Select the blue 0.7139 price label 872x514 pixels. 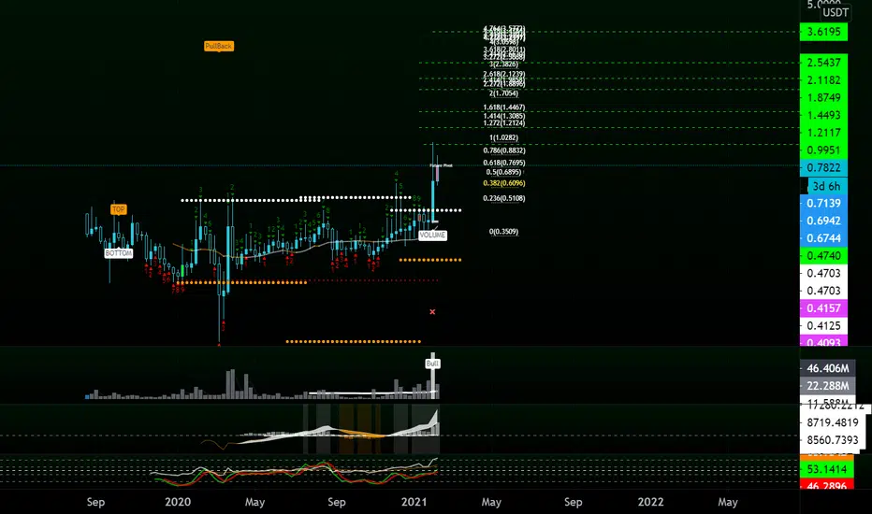pyautogui.click(x=823, y=204)
